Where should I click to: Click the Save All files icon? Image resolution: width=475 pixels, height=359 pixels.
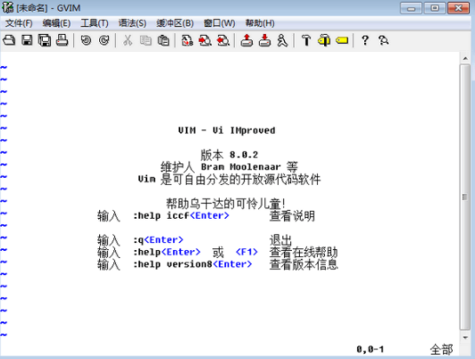point(45,40)
